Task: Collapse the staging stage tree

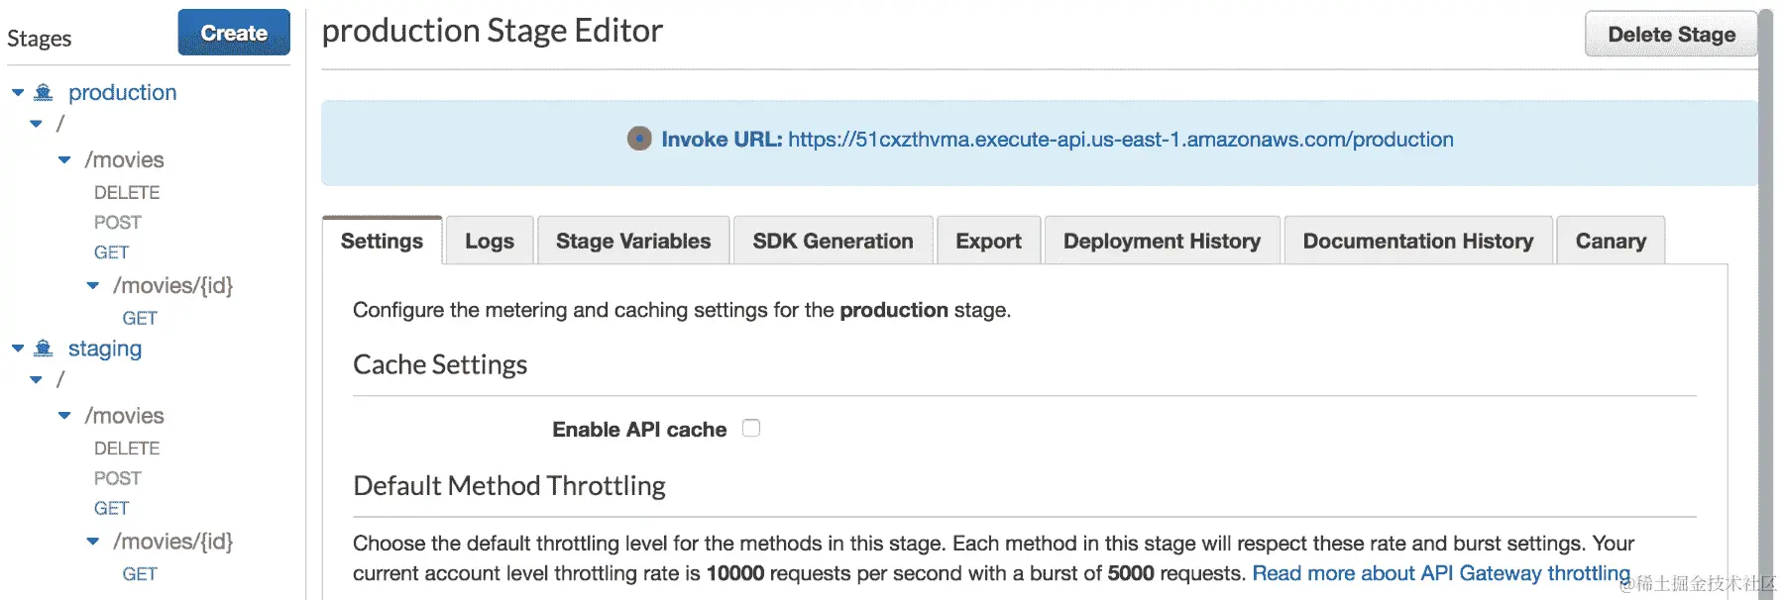Action: 18,349
